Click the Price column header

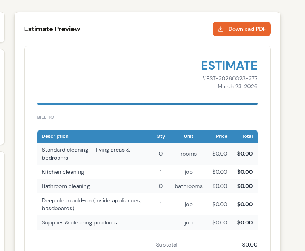click(x=222, y=136)
